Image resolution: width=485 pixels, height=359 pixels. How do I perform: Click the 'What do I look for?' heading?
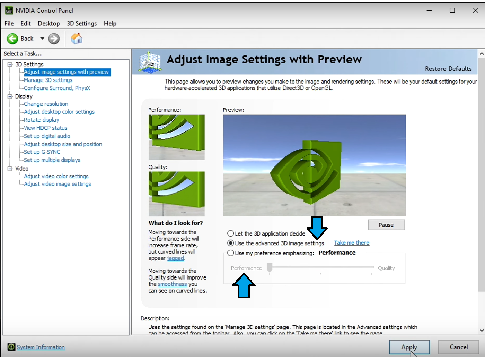tap(176, 223)
